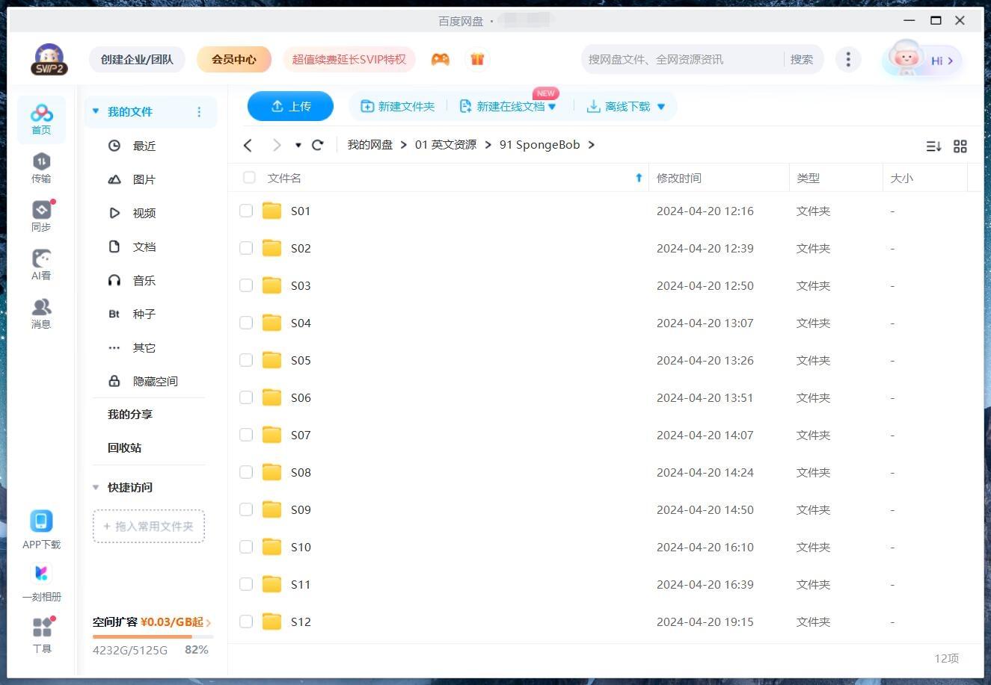Open the 回收站 recycle bin
The width and height of the screenshot is (991, 685).
[124, 447]
